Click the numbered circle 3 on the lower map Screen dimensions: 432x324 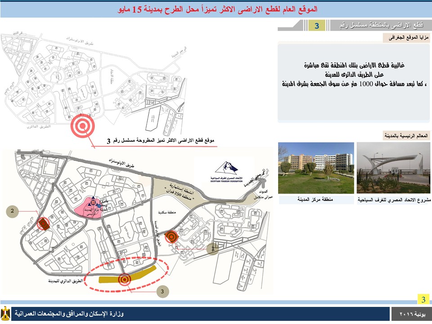pos(162,291)
